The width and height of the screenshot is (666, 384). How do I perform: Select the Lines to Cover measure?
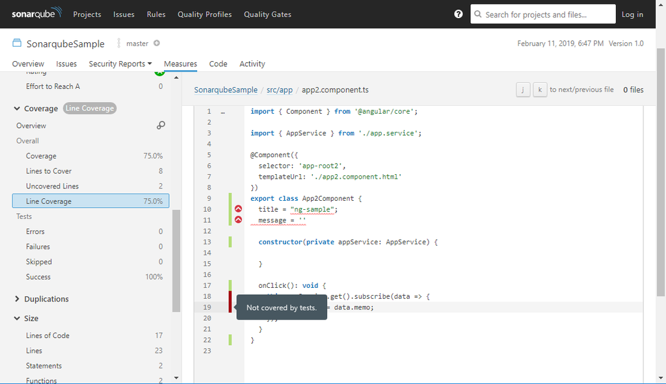click(90, 171)
